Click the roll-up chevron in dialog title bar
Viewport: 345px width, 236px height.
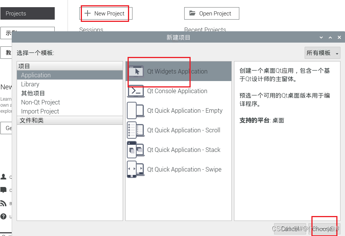click(330, 37)
